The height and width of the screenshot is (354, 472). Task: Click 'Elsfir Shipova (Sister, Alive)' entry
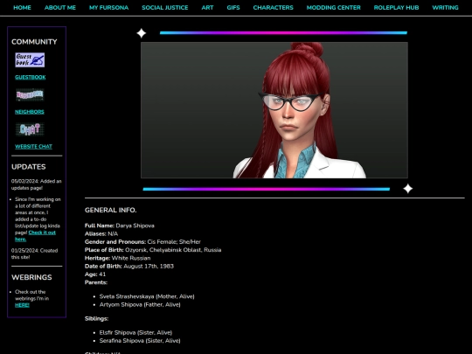point(135,333)
